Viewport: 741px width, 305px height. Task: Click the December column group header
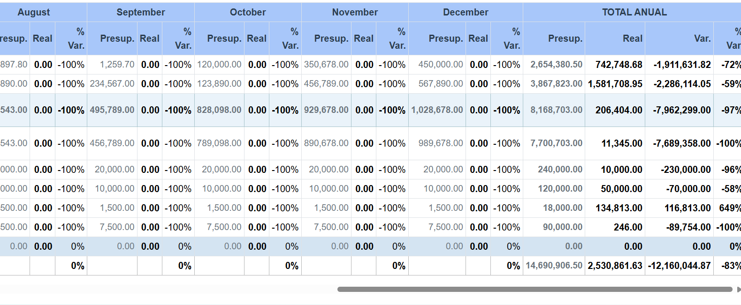point(465,12)
